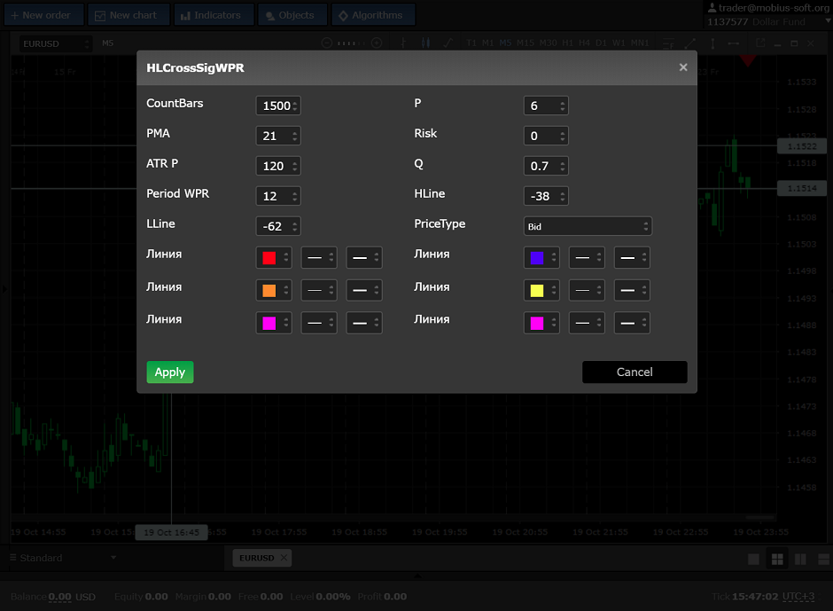The height and width of the screenshot is (611, 833).
Task: Cancel the HLCrossSigWPR dialog
Action: tap(634, 372)
